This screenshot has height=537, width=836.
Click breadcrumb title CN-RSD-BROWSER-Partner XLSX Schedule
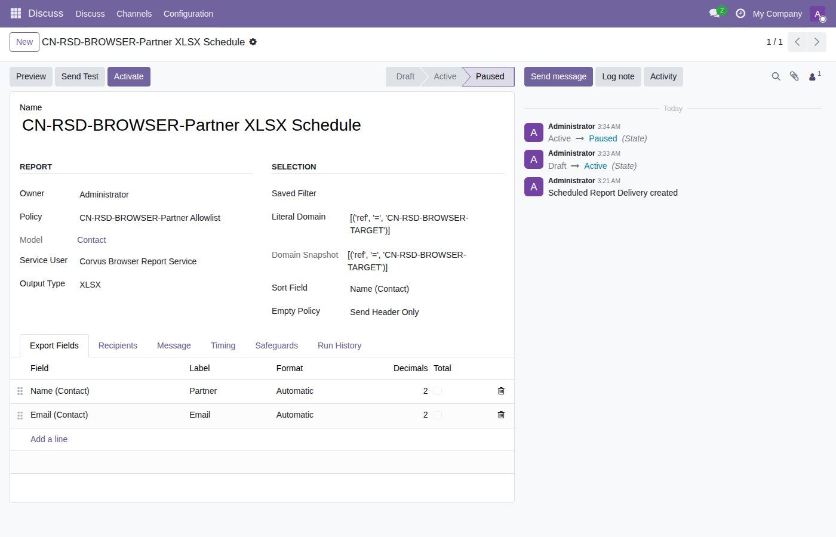pos(143,42)
